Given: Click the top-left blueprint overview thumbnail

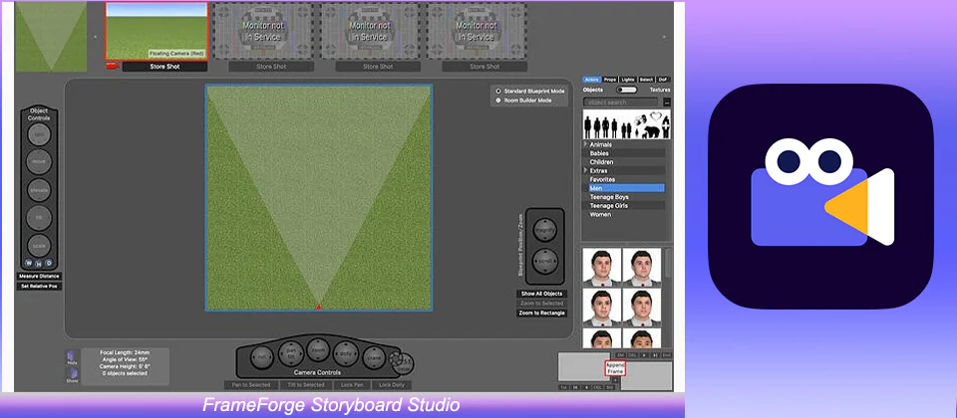Looking at the screenshot, I should coord(51,37).
